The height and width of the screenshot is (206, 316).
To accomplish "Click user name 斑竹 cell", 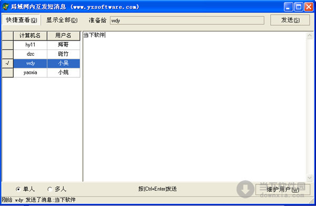I will 64,54.
